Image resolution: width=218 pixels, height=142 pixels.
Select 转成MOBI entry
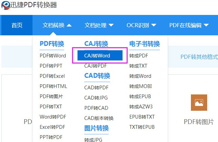(x=140, y=86)
